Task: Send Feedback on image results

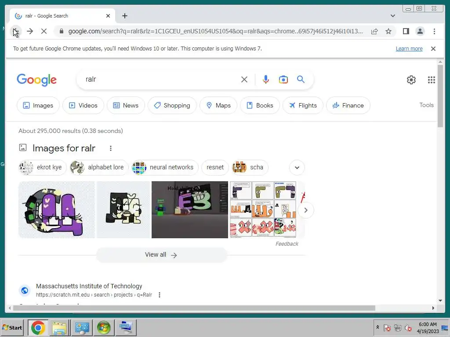Action: [287, 244]
